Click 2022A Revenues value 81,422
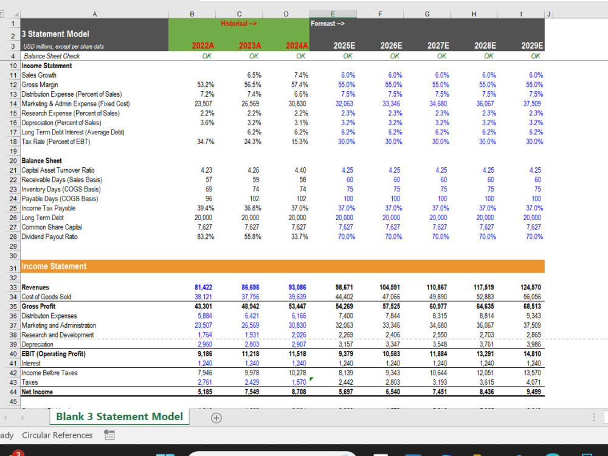608x456 pixels. [203, 288]
